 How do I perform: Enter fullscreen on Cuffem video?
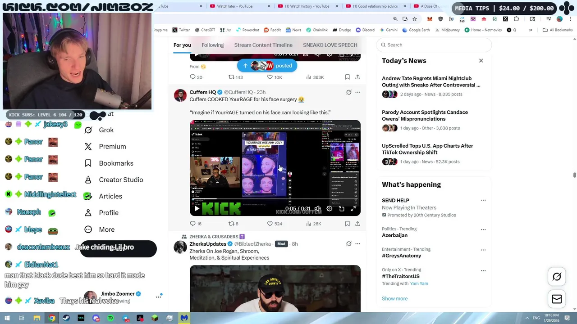click(353, 209)
